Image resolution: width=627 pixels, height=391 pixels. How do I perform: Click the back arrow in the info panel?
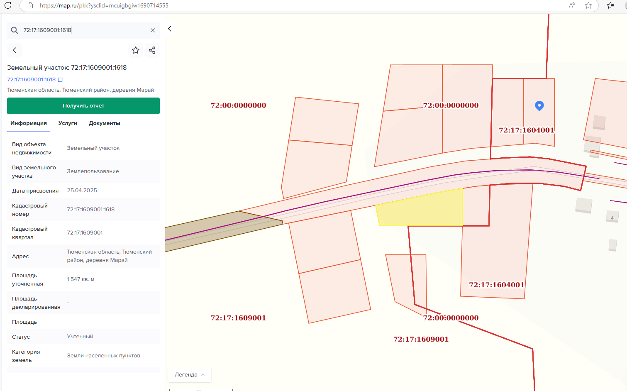(15, 50)
